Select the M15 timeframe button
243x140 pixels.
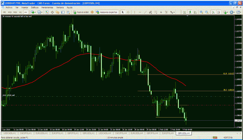pos(10,12)
